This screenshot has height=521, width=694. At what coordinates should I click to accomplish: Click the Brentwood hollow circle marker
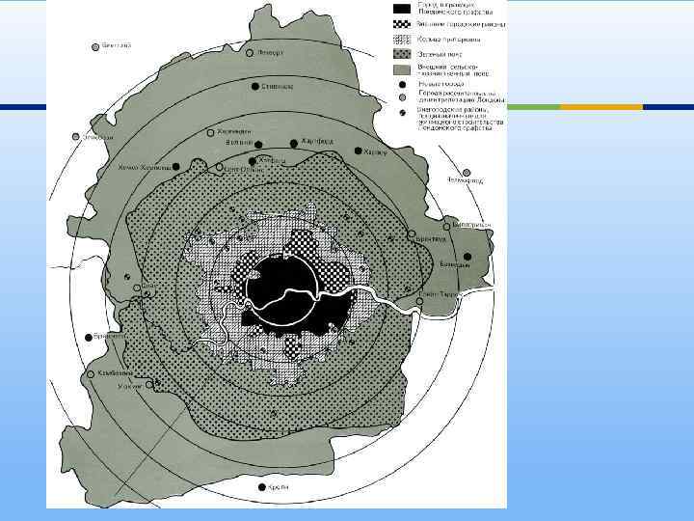(412, 233)
